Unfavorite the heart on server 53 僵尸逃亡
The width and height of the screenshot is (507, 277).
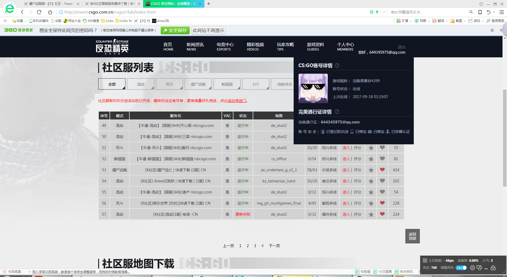[x=382, y=170]
